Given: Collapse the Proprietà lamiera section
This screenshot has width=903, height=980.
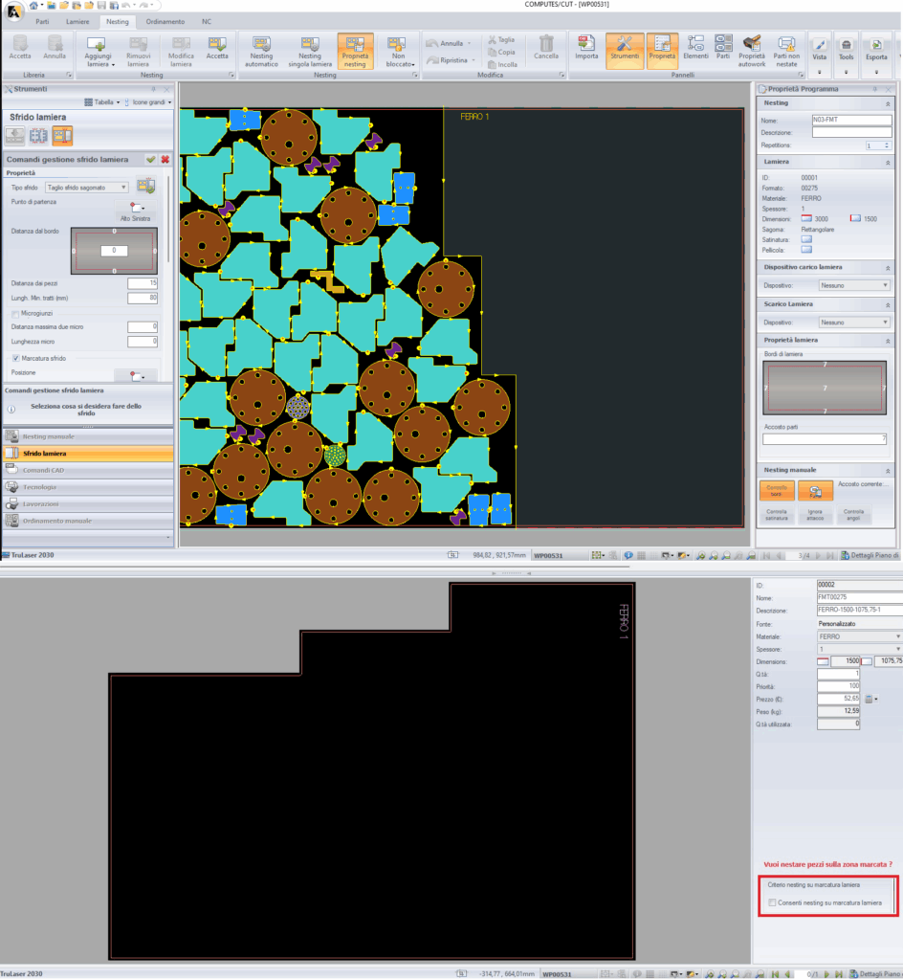Looking at the screenshot, I should pyautogui.click(x=887, y=340).
